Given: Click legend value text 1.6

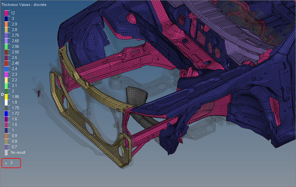Looking at the screenshot, I should click(14, 119).
